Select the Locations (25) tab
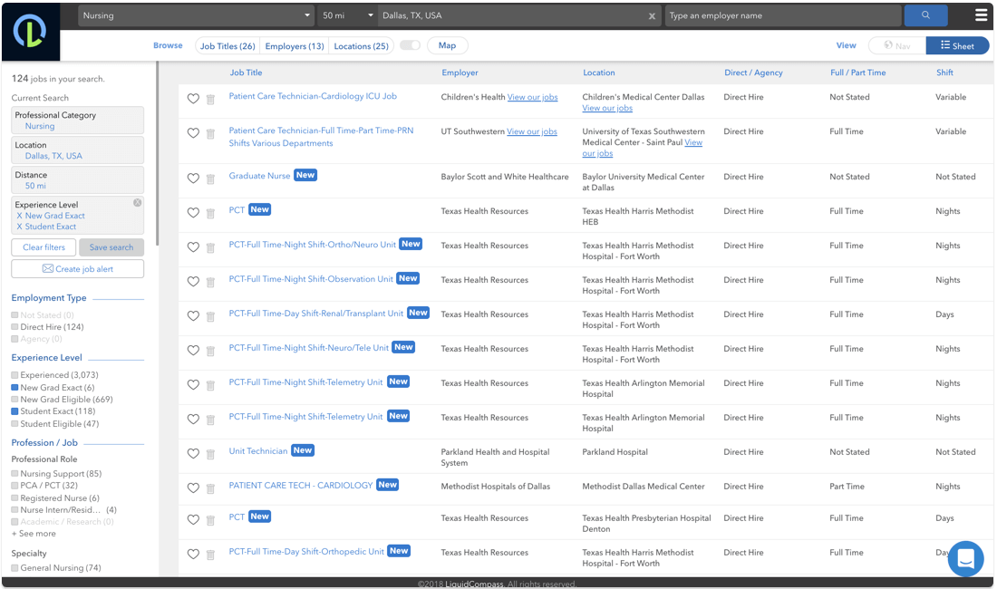Viewport: 997px width, 589px height. (x=361, y=46)
